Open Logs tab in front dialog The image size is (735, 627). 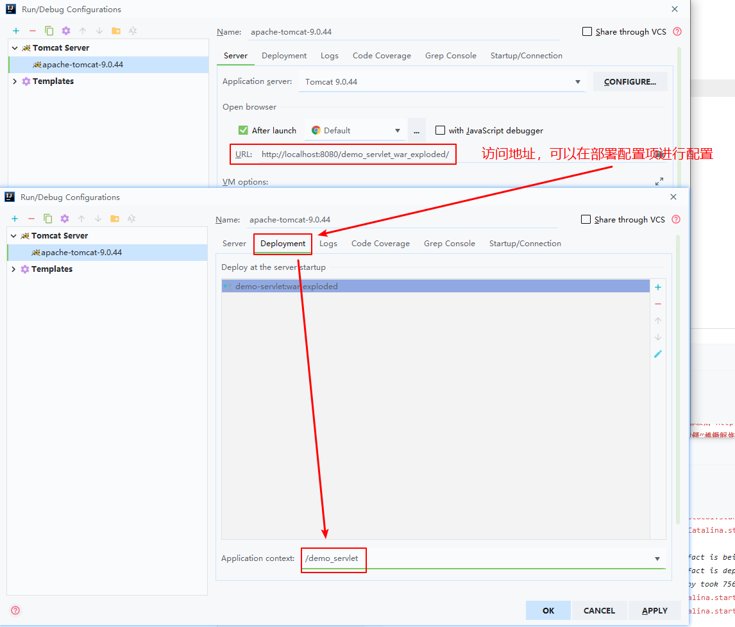click(328, 244)
